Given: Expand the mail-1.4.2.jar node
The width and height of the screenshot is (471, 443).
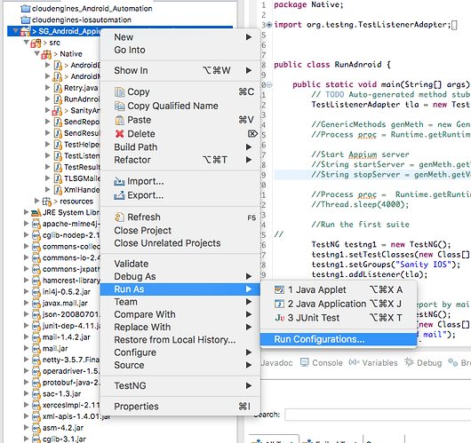Looking at the screenshot, I should 27,336.
